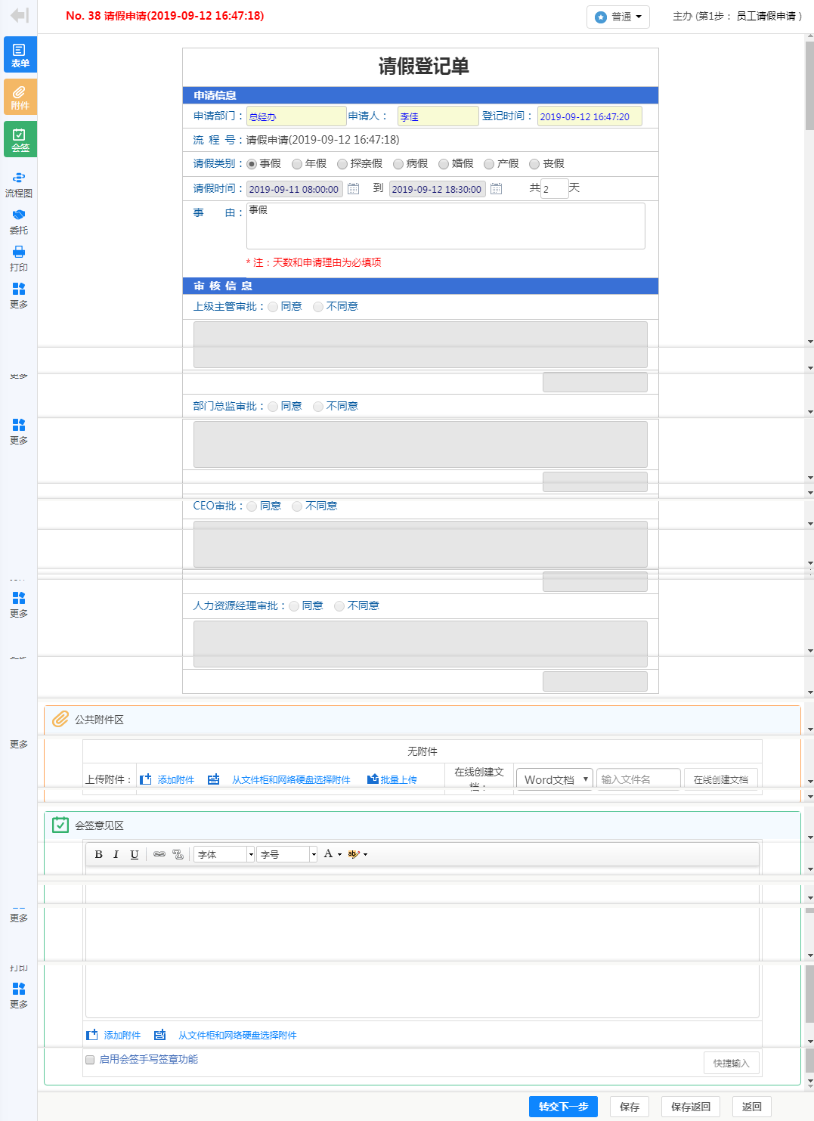Open calendar picker for leave start time
This screenshot has width=814, height=1121.
(x=353, y=189)
